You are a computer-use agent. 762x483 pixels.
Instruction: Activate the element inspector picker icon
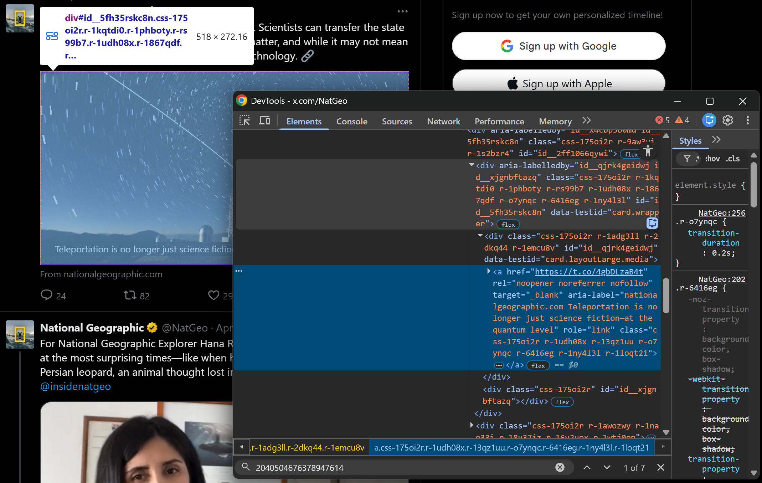pyautogui.click(x=244, y=120)
